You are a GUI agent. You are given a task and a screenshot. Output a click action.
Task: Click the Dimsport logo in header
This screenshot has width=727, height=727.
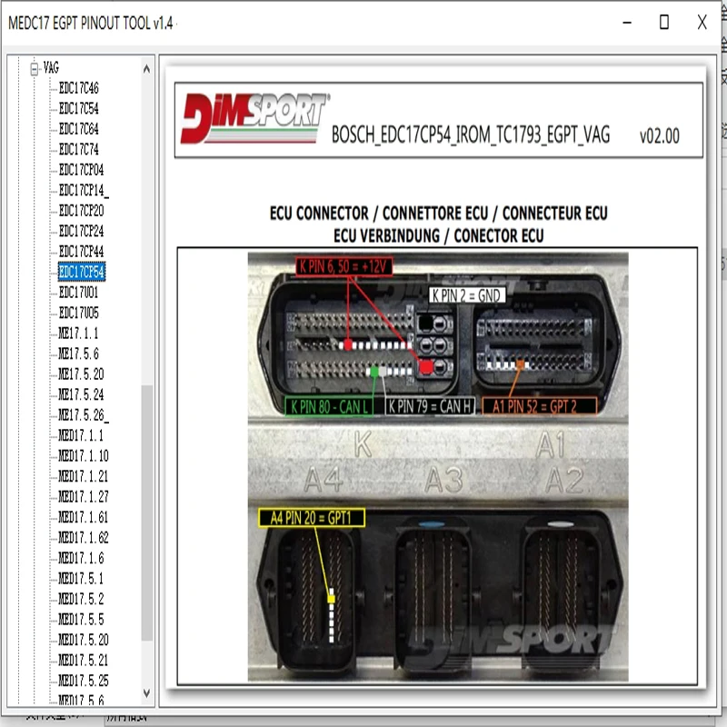[x=255, y=118]
